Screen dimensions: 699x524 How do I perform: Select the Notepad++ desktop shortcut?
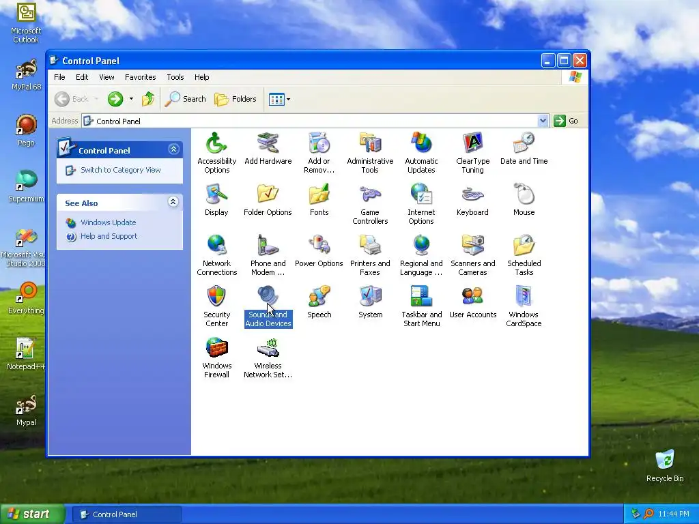[26, 354]
